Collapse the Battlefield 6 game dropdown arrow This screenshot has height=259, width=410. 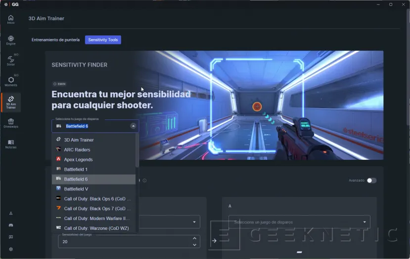point(133,126)
